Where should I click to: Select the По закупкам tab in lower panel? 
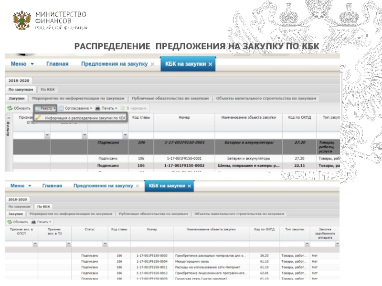tap(19, 207)
